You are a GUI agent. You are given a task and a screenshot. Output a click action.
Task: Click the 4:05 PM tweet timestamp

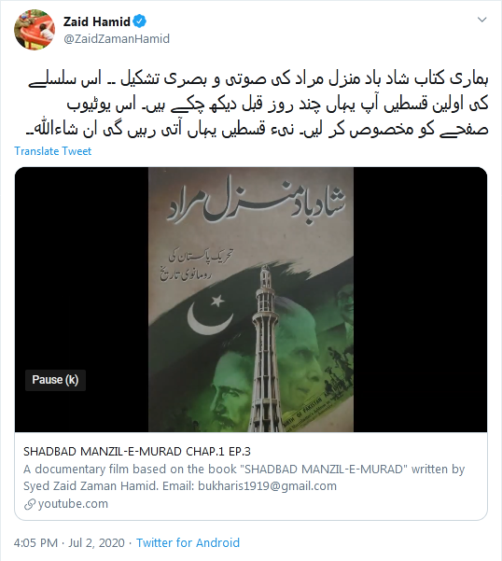tap(35, 542)
